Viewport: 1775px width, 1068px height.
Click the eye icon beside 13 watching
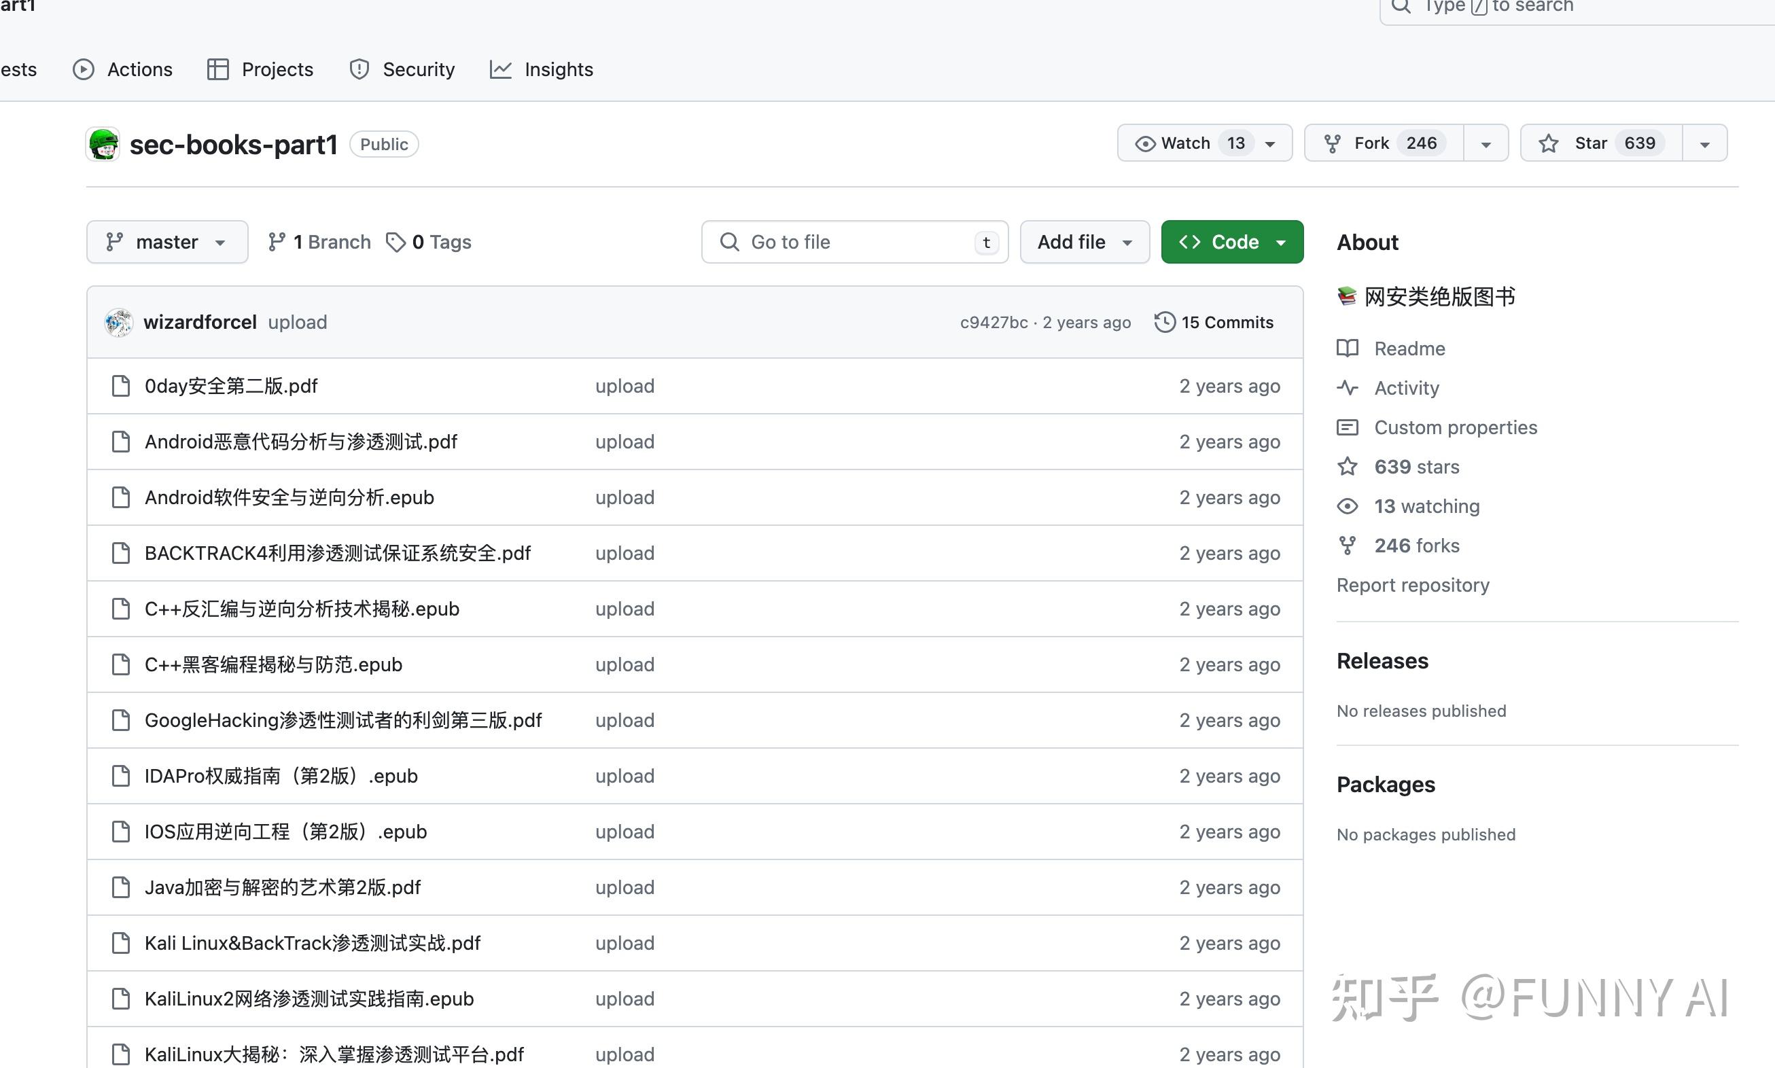[x=1347, y=507]
